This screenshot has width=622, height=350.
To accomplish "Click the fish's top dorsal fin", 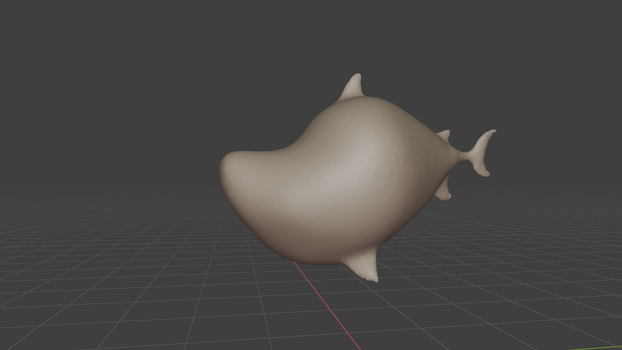I will click(x=352, y=87).
